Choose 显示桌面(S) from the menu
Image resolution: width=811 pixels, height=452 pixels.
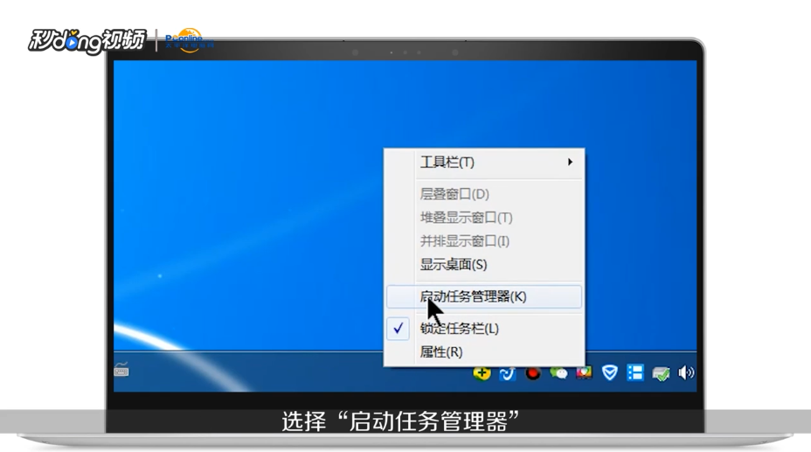pyautogui.click(x=484, y=265)
